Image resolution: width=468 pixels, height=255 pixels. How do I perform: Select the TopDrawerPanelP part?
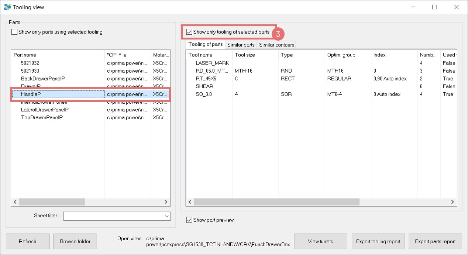[x=42, y=117]
